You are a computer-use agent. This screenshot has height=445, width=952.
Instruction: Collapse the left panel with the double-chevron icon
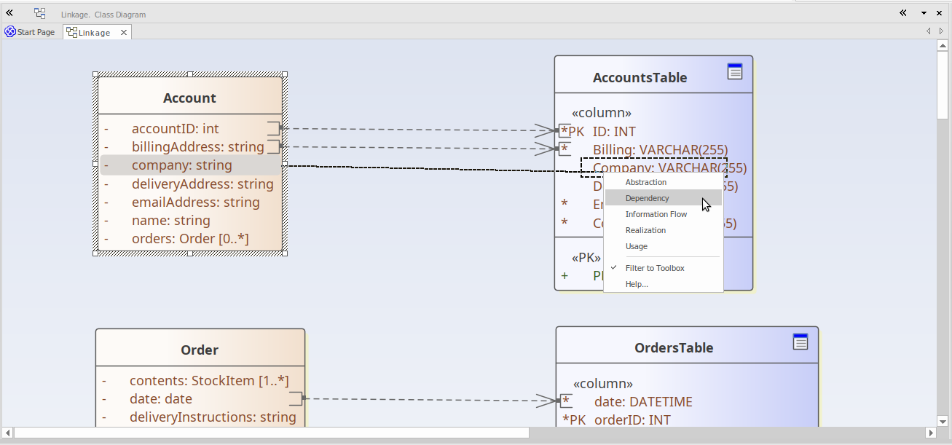pos(9,13)
